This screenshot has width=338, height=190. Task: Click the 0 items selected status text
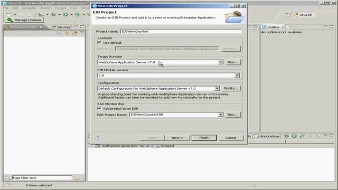(x=39, y=185)
